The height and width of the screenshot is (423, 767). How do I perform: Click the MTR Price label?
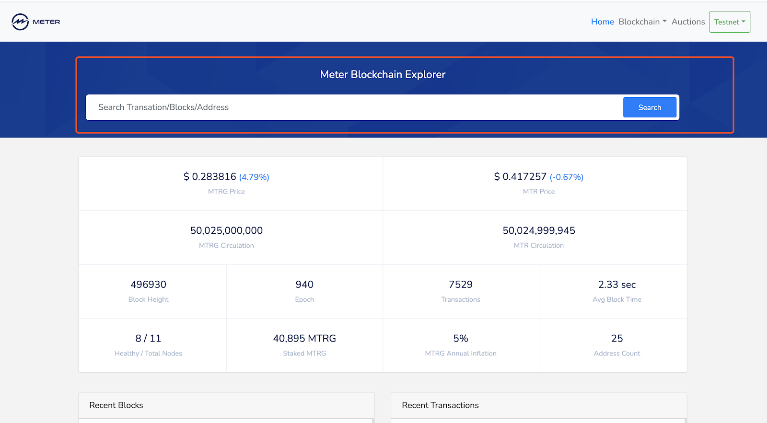539,192
